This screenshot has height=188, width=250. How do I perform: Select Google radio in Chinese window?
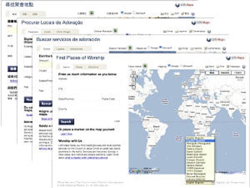coord(122,13)
